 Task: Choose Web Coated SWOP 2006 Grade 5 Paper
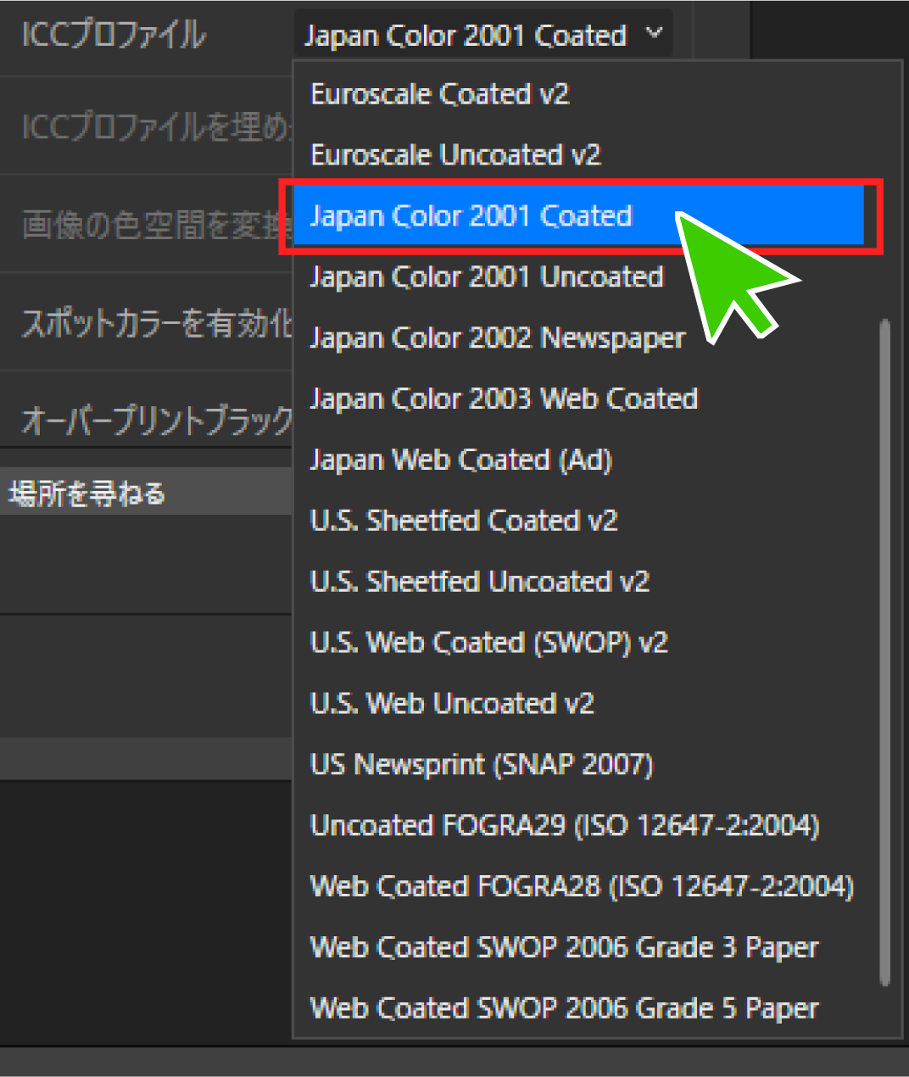(x=564, y=1008)
